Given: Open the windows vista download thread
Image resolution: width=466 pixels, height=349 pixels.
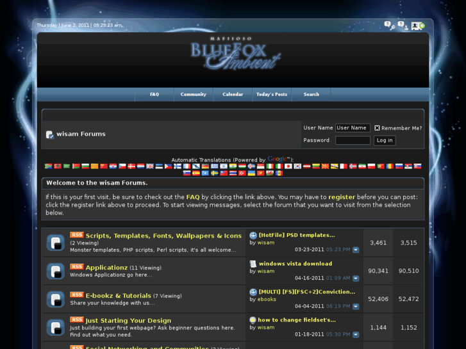Looking at the screenshot, I should [295, 264].
